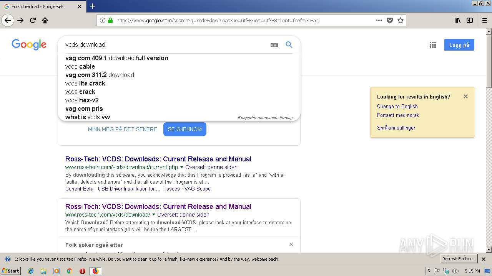This screenshot has width=492, height=276.
Task: Open the Library panel icon
Action: coord(457,20)
